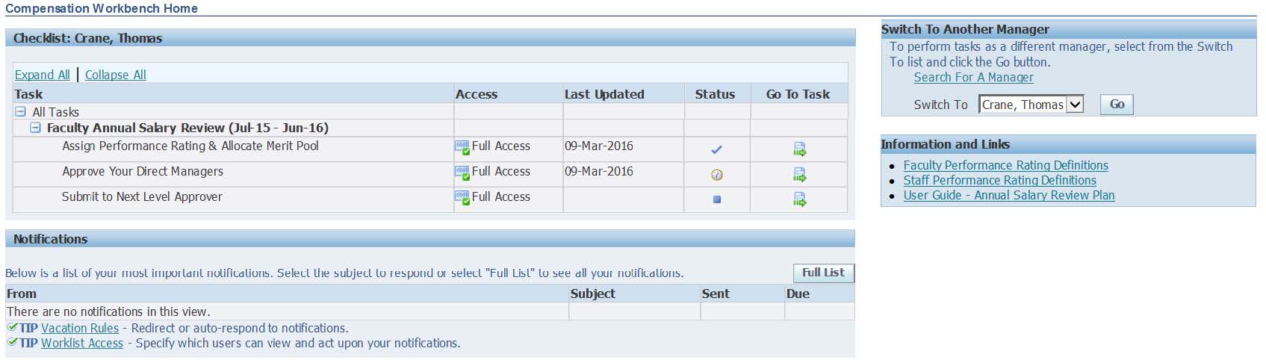
Task: Collapse Faculty Annual Salary Review node
Action: [35, 128]
